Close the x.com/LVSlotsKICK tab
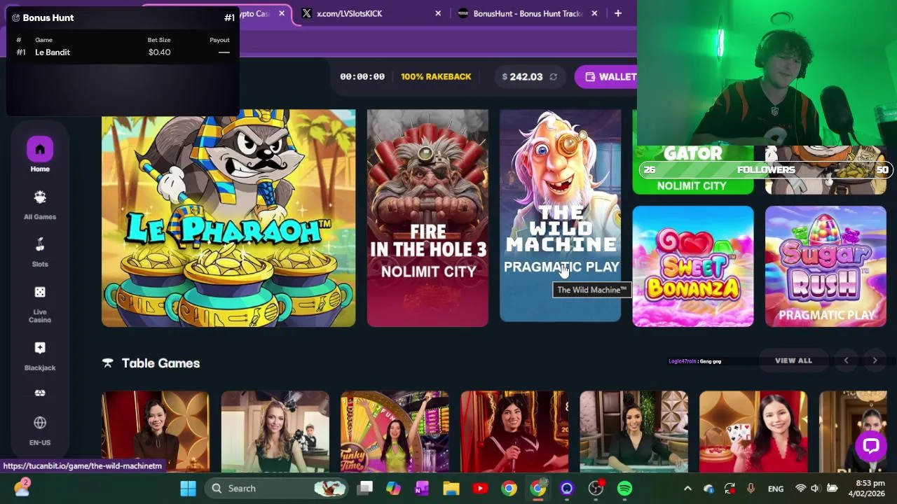This screenshot has height=504, width=897. coord(438,13)
